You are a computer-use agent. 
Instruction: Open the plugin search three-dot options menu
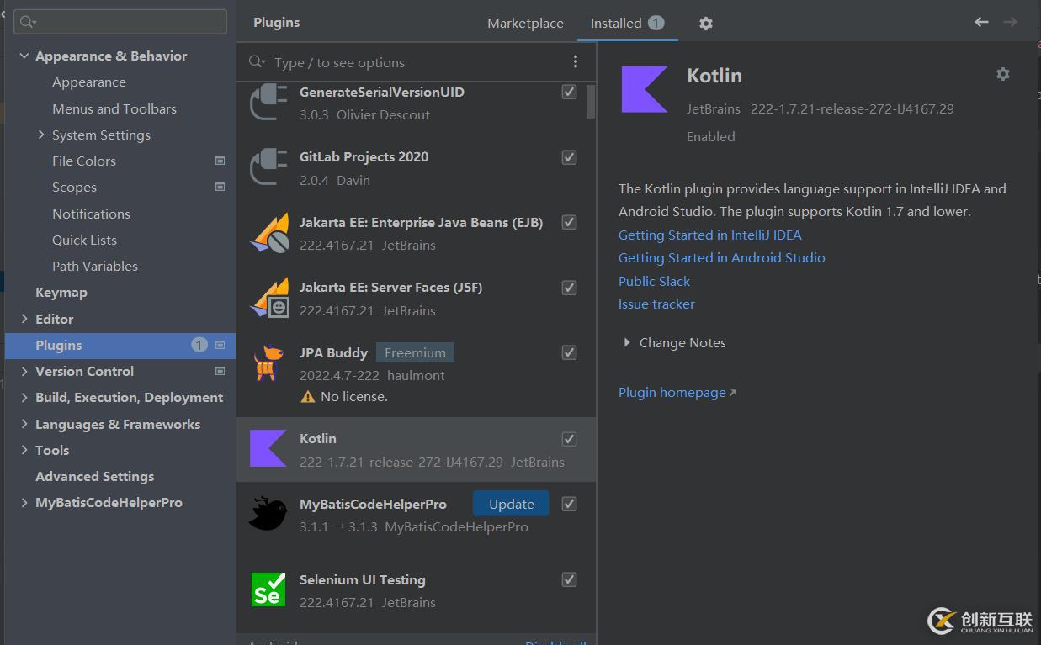click(x=576, y=61)
